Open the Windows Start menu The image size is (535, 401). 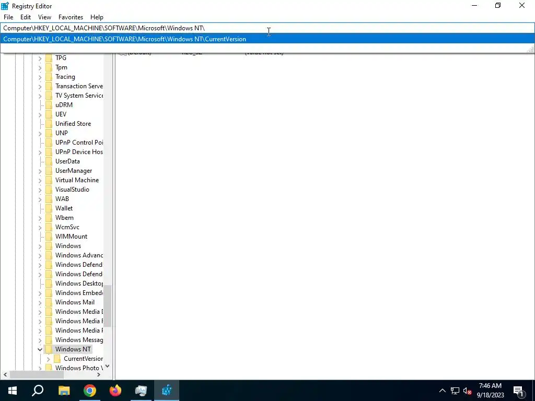13,391
